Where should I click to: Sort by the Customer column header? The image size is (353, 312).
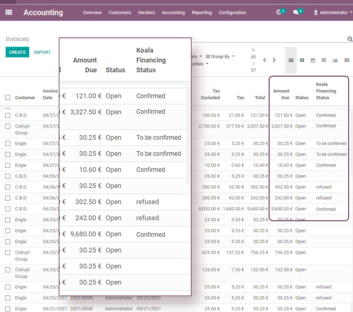tap(25, 97)
